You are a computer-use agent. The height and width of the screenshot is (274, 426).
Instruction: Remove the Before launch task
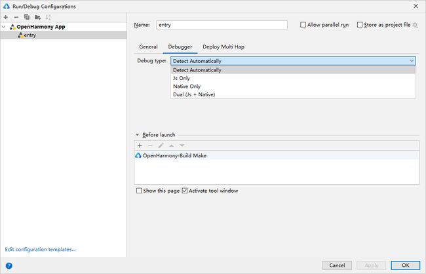(150, 146)
